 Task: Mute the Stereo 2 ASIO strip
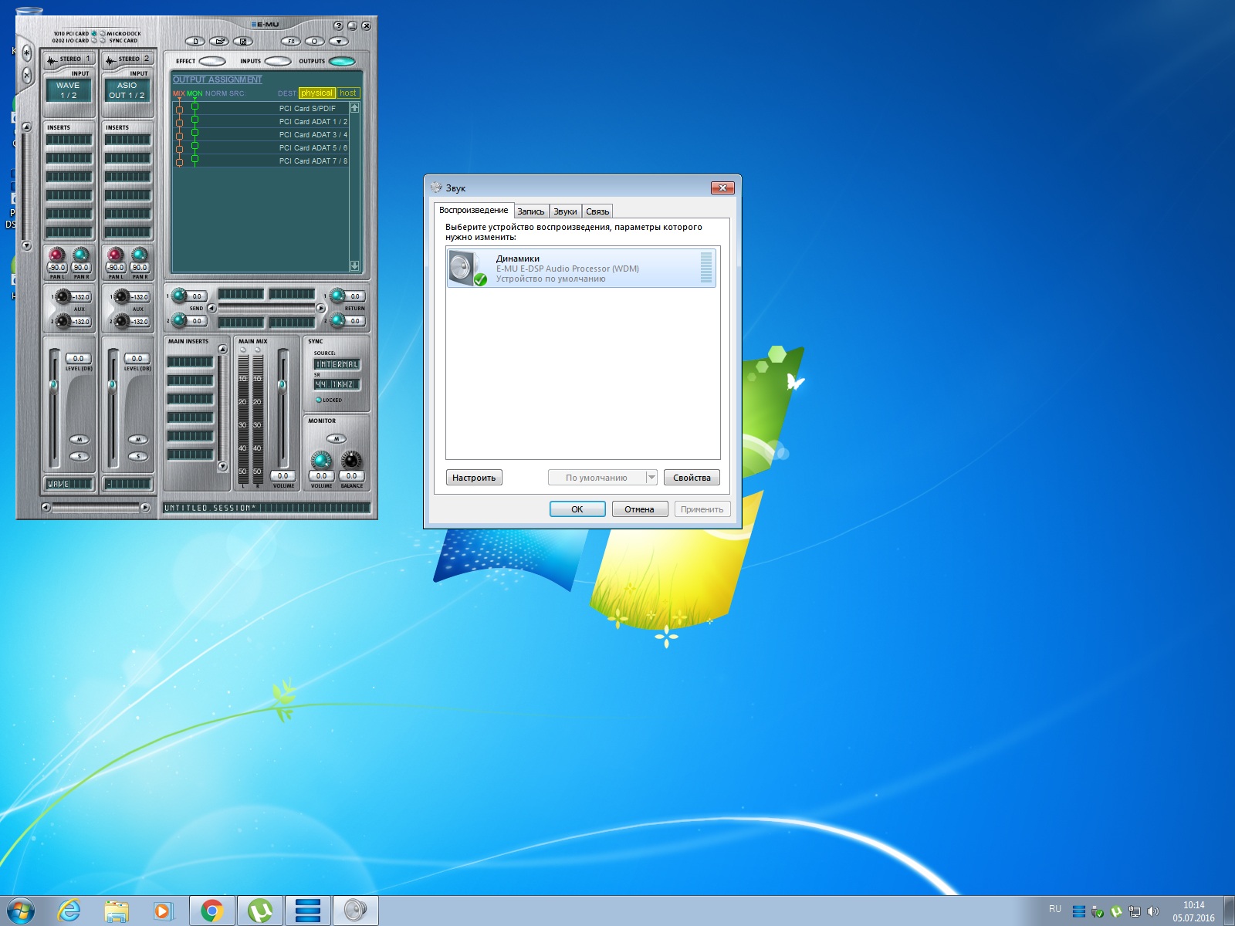[x=138, y=439]
